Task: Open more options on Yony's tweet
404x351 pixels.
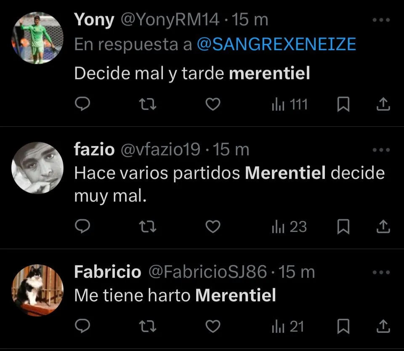Action: 381,20
